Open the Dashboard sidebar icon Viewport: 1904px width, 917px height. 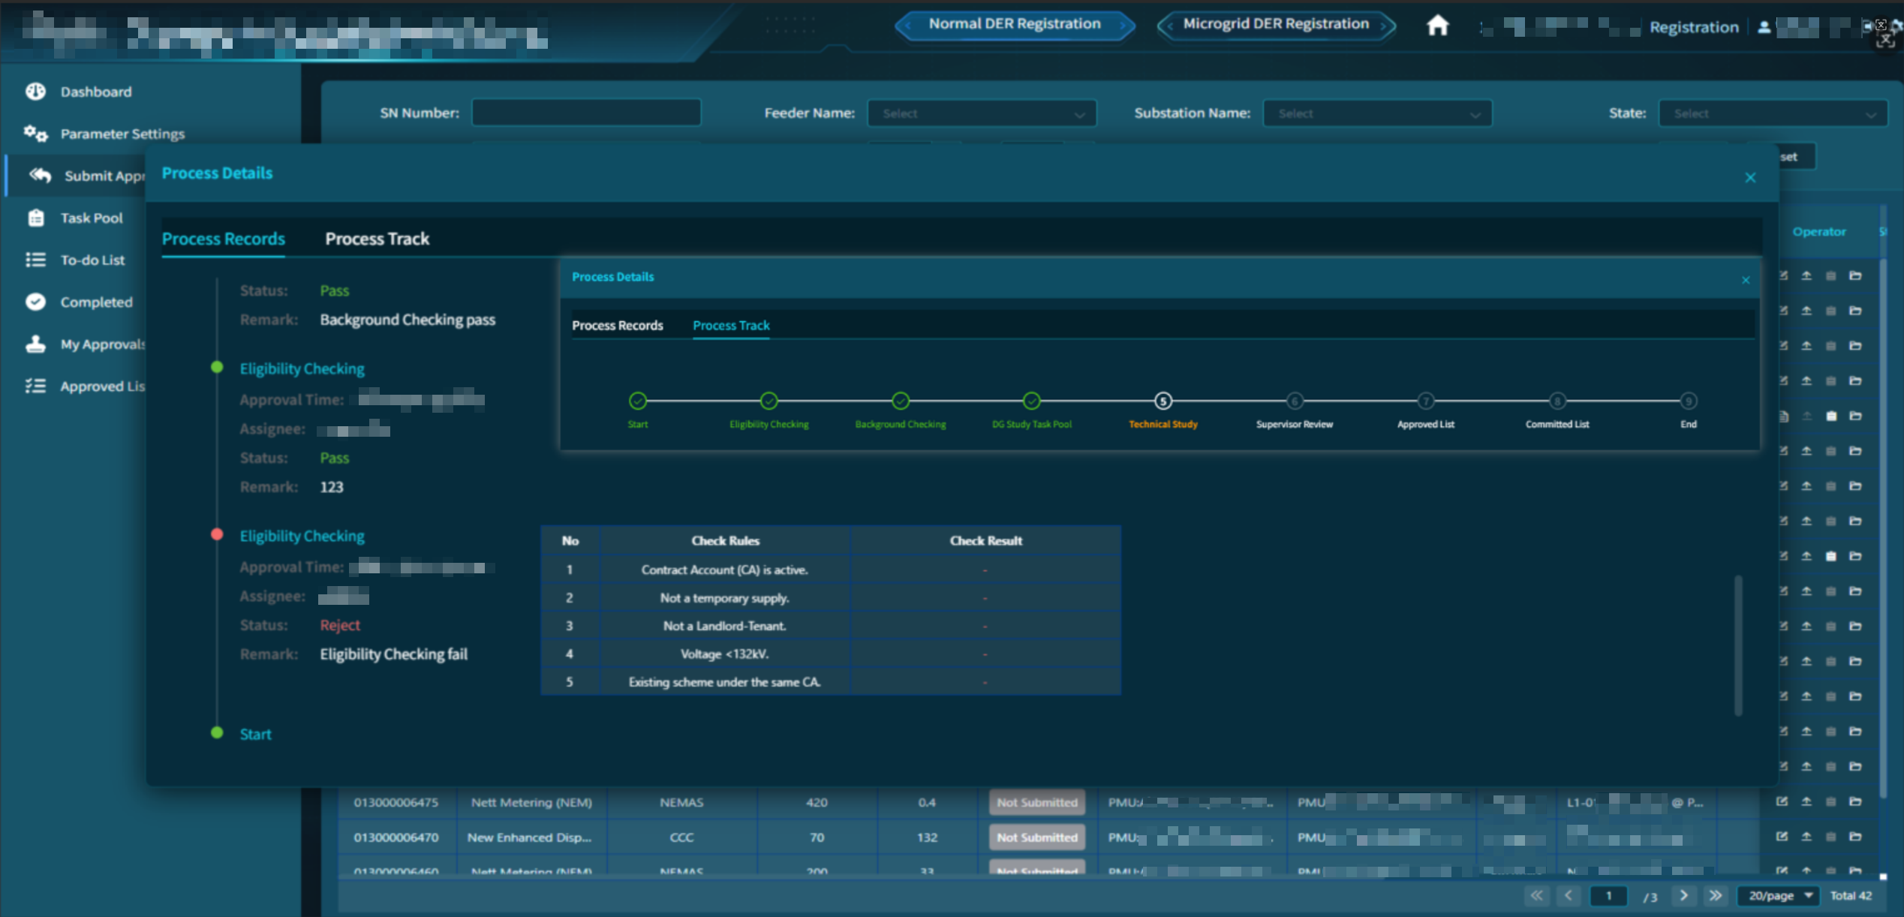35,92
